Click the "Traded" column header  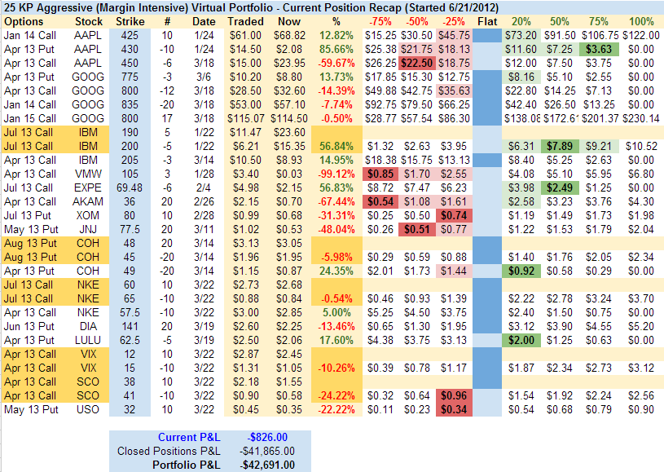(245, 20)
